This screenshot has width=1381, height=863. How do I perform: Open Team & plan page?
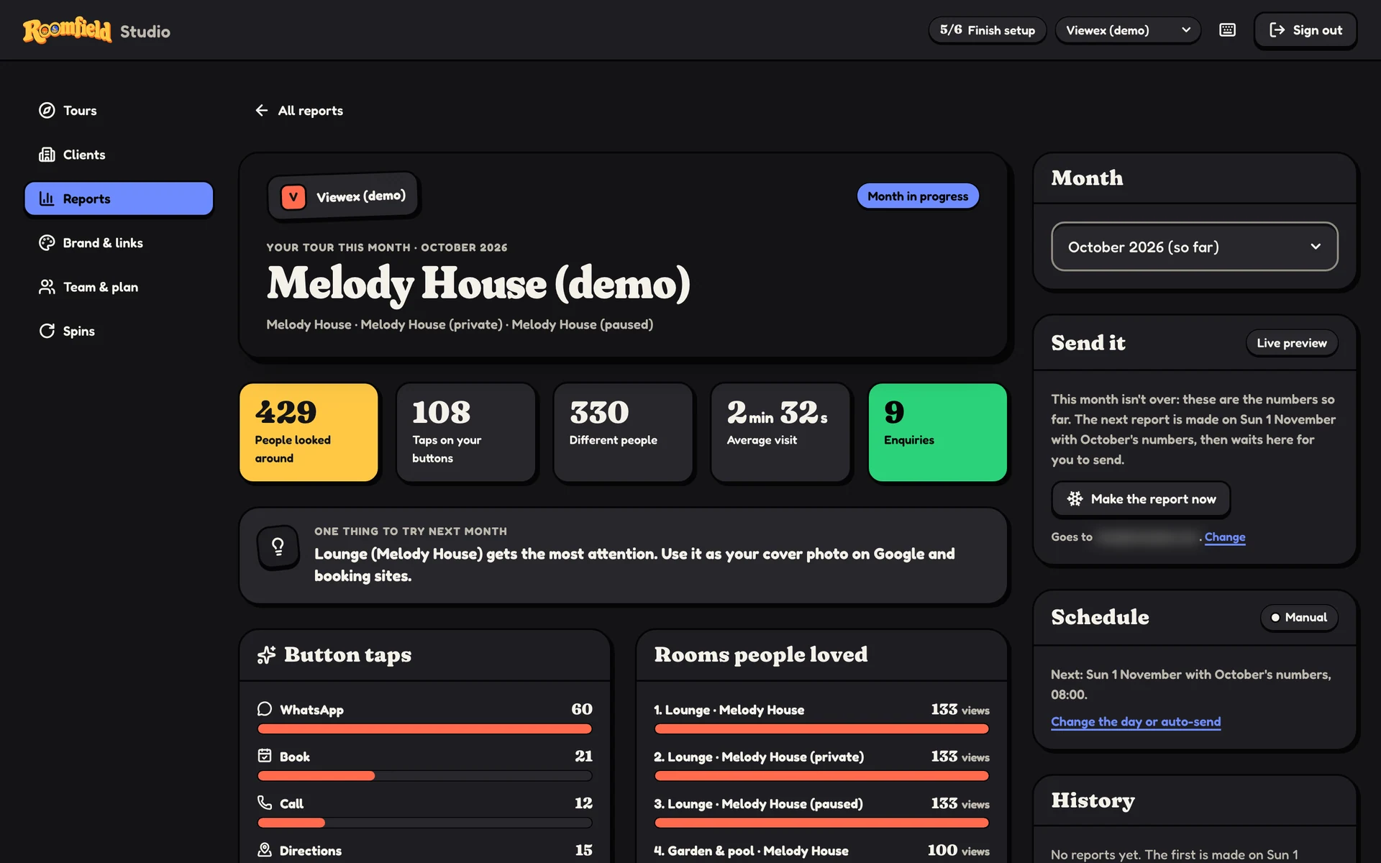pyautogui.click(x=119, y=287)
